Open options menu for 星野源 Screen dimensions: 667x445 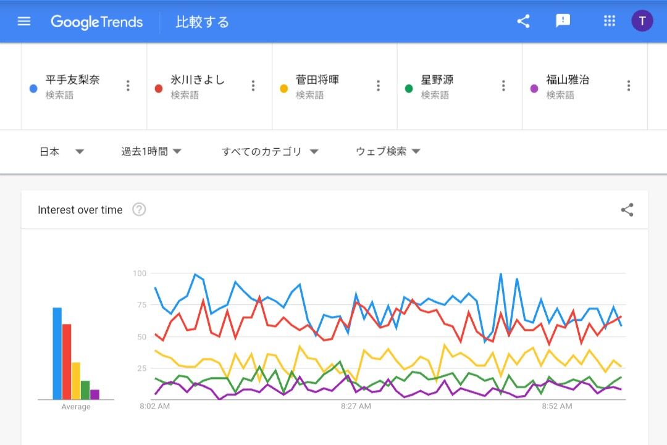point(503,86)
